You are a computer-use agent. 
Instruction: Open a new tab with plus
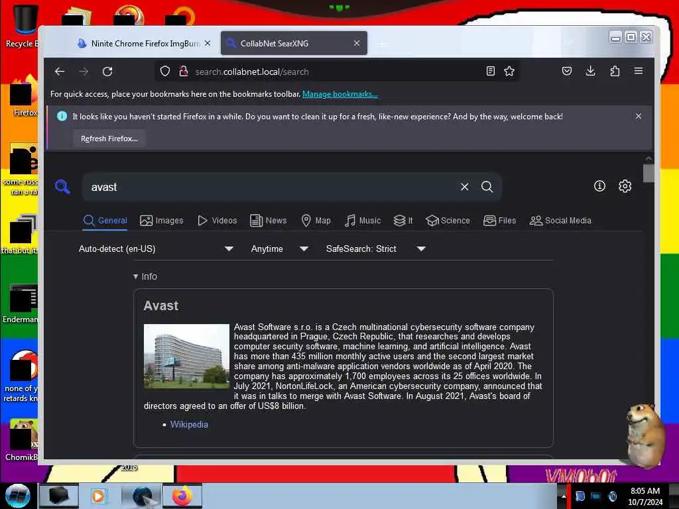tap(382, 44)
